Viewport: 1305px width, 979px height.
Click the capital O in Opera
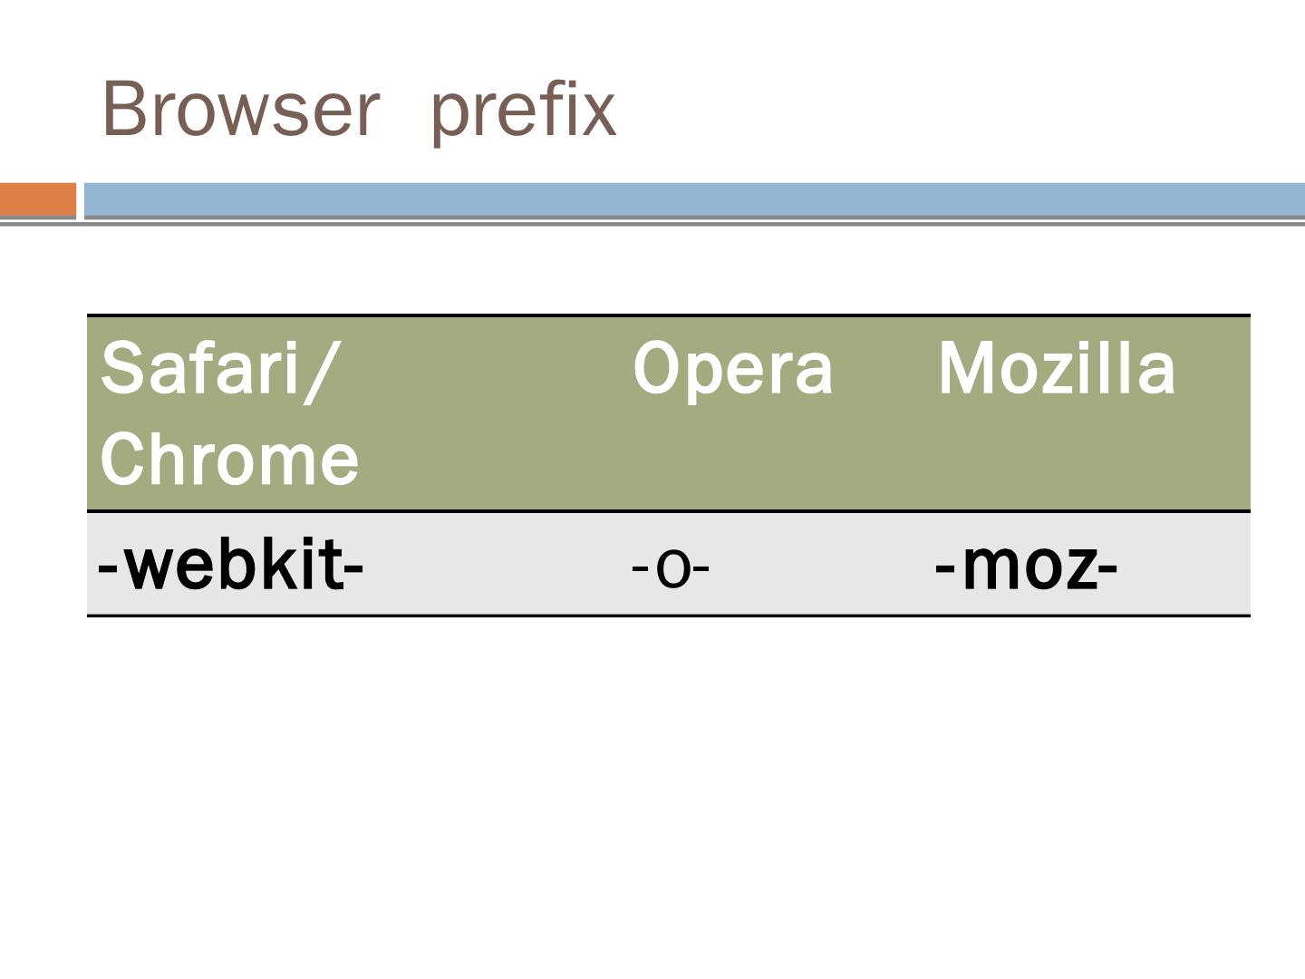[x=652, y=369]
